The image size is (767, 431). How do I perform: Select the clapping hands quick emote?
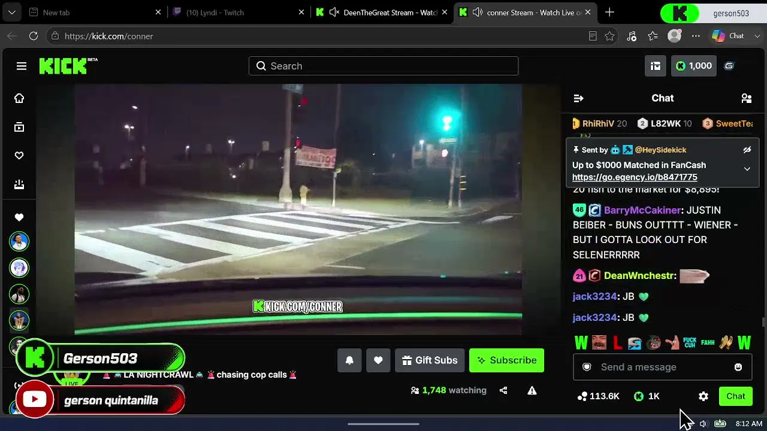tap(726, 343)
